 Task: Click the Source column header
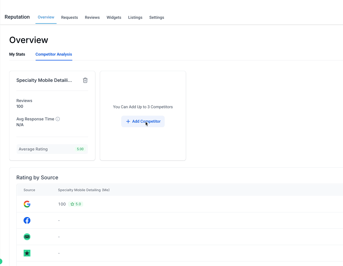click(x=29, y=190)
